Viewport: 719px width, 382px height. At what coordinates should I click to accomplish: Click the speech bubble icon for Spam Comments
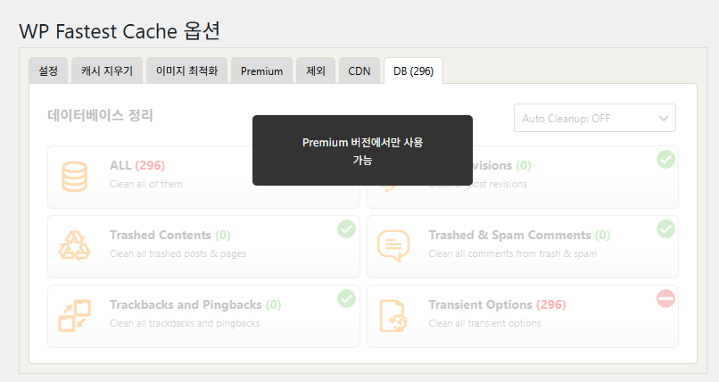coord(393,245)
